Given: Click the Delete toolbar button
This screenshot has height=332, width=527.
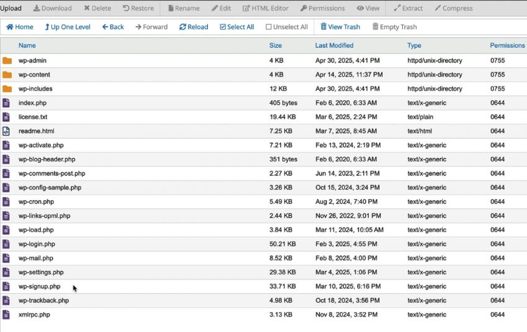Looking at the screenshot, I should pyautogui.click(x=97, y=8).
